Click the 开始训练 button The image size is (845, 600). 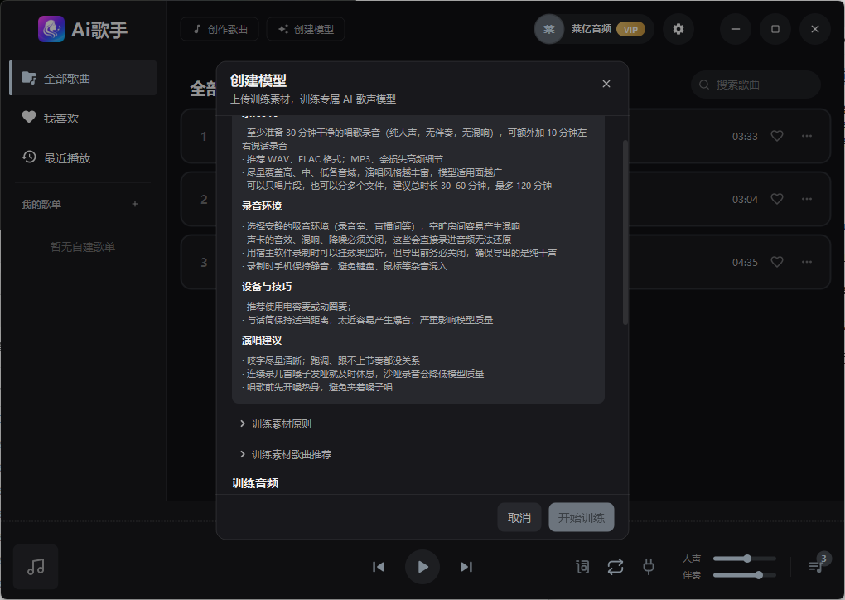(x=581, y=517)
